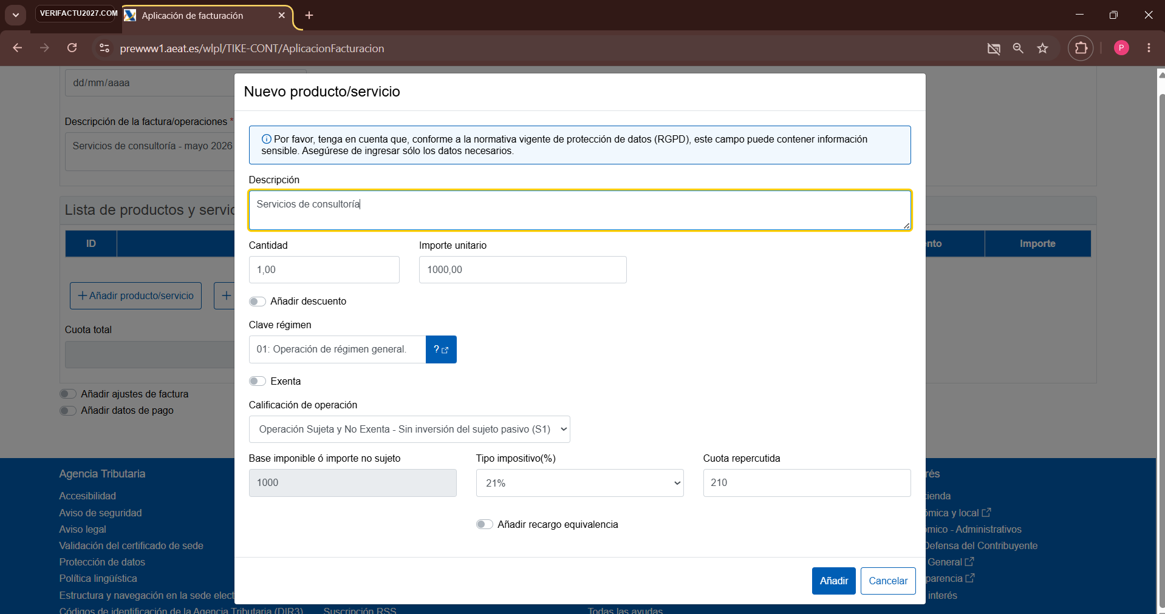The height and width of the screenshot is (614, 1165).
Task: Bookmark this page with the star icon
Action: 1043,49
